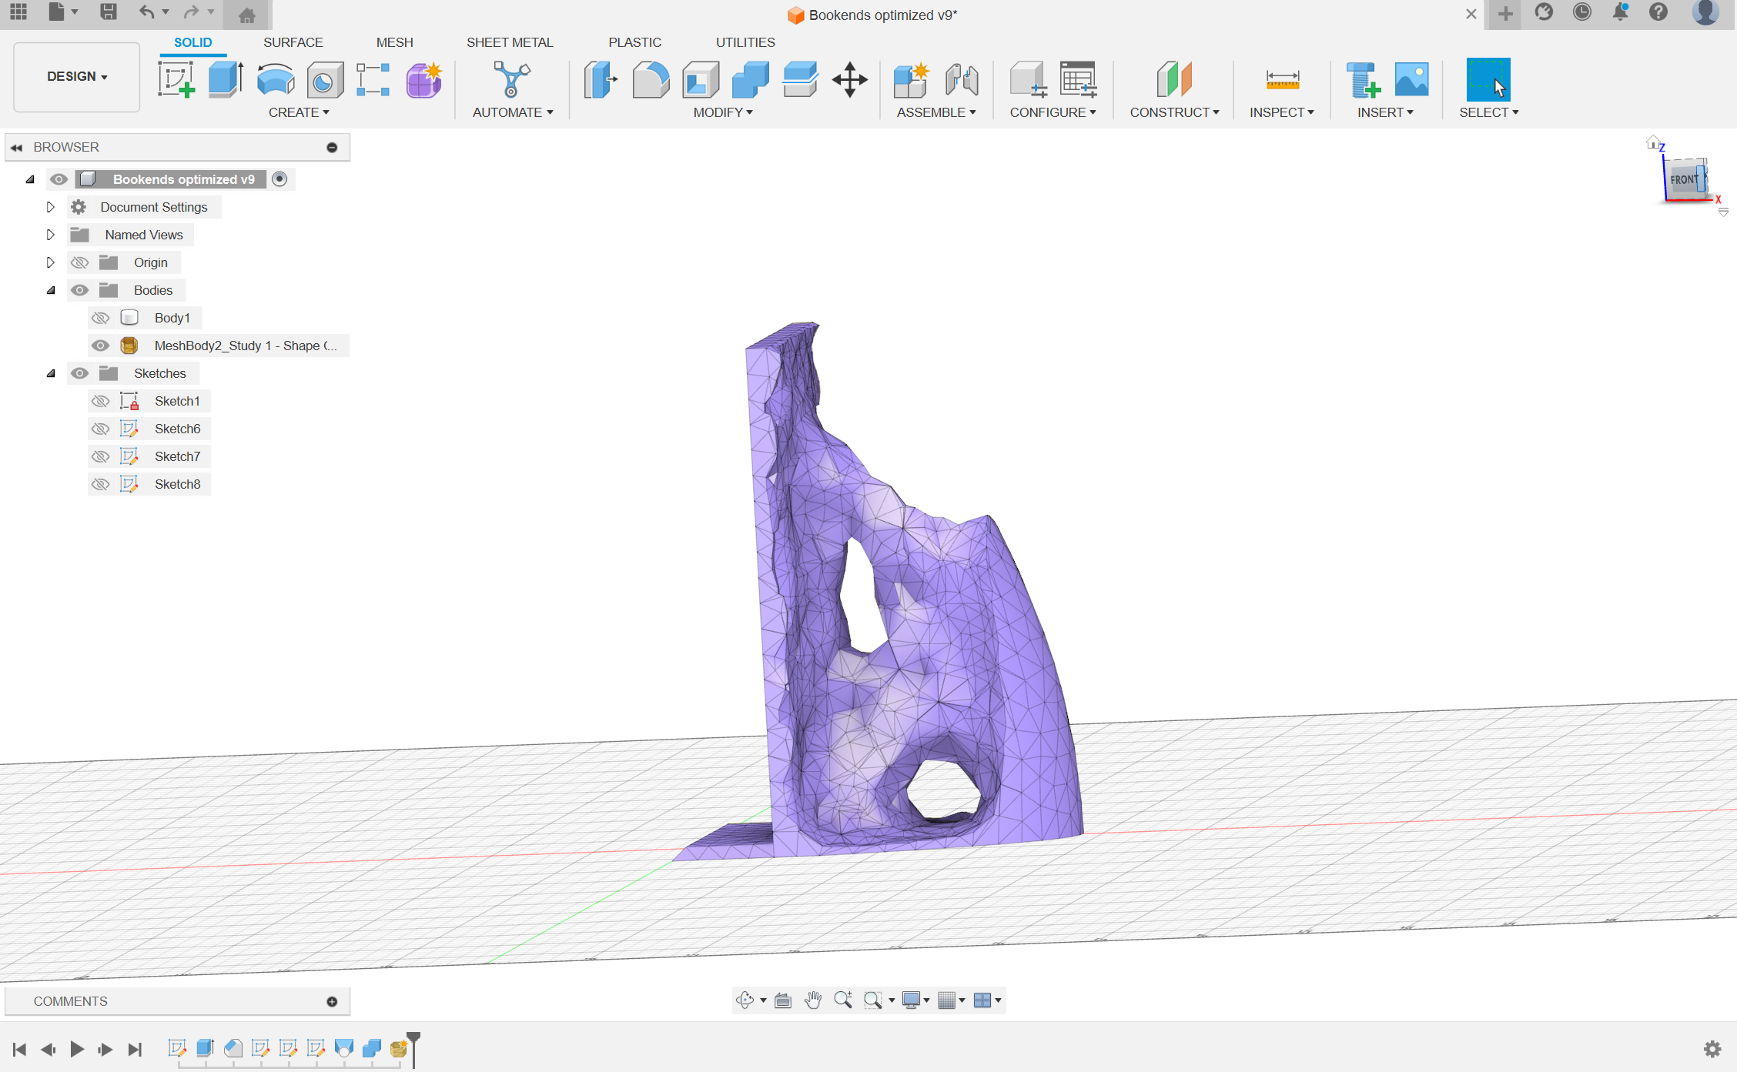Click the Create Form icon

point(423,80)
